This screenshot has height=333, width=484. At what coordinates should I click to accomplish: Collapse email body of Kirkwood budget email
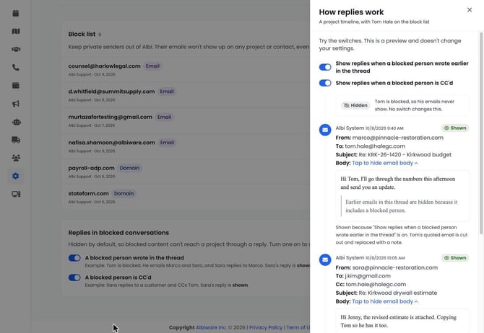(x=385, y=163)
